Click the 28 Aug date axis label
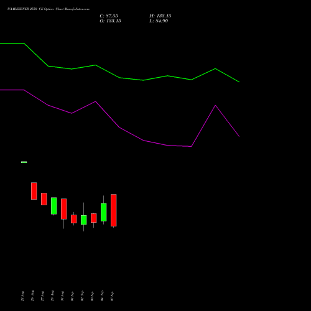311x311 pixels. pos(52,295)
